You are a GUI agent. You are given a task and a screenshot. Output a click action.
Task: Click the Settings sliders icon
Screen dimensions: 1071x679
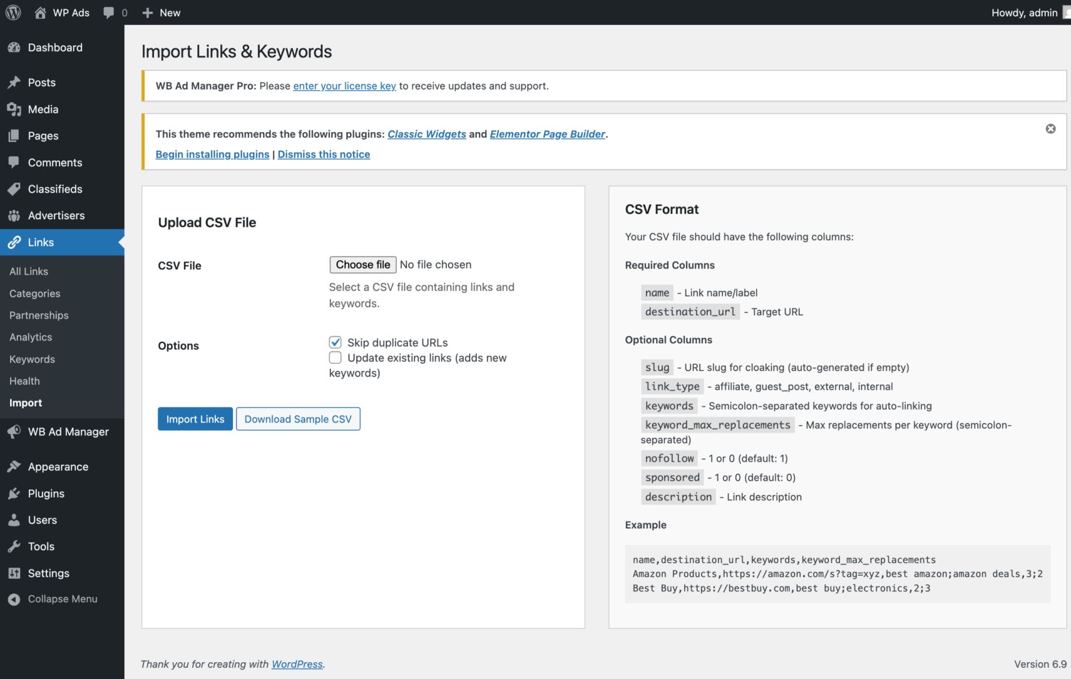(15, 573)
